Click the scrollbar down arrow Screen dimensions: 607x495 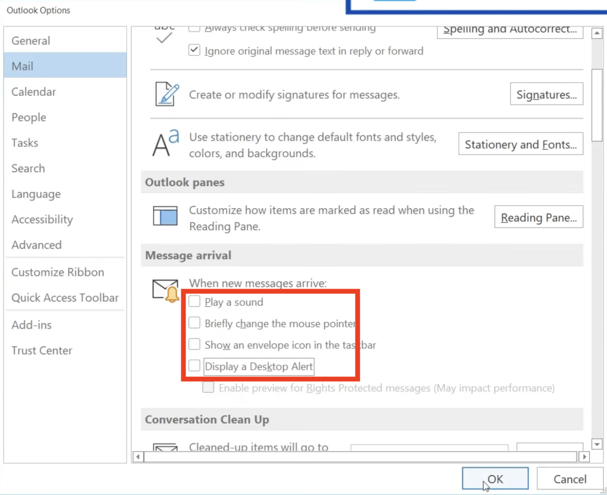click(x=597, y=444)
